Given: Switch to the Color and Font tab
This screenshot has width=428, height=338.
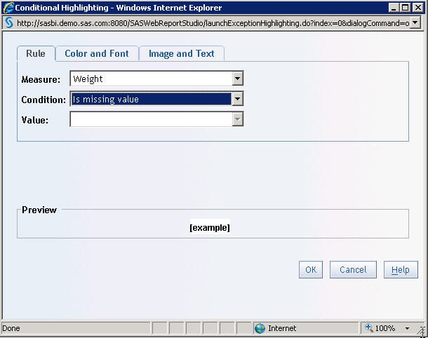Looking at the screenshot, I should 97,54.
